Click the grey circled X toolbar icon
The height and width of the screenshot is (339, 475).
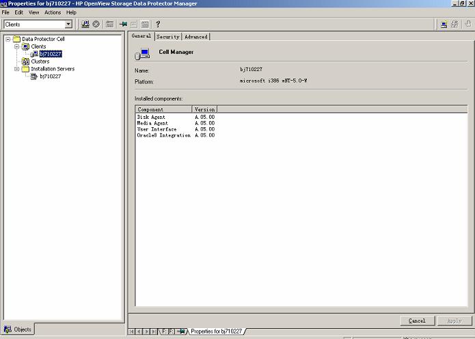[96, 24]
